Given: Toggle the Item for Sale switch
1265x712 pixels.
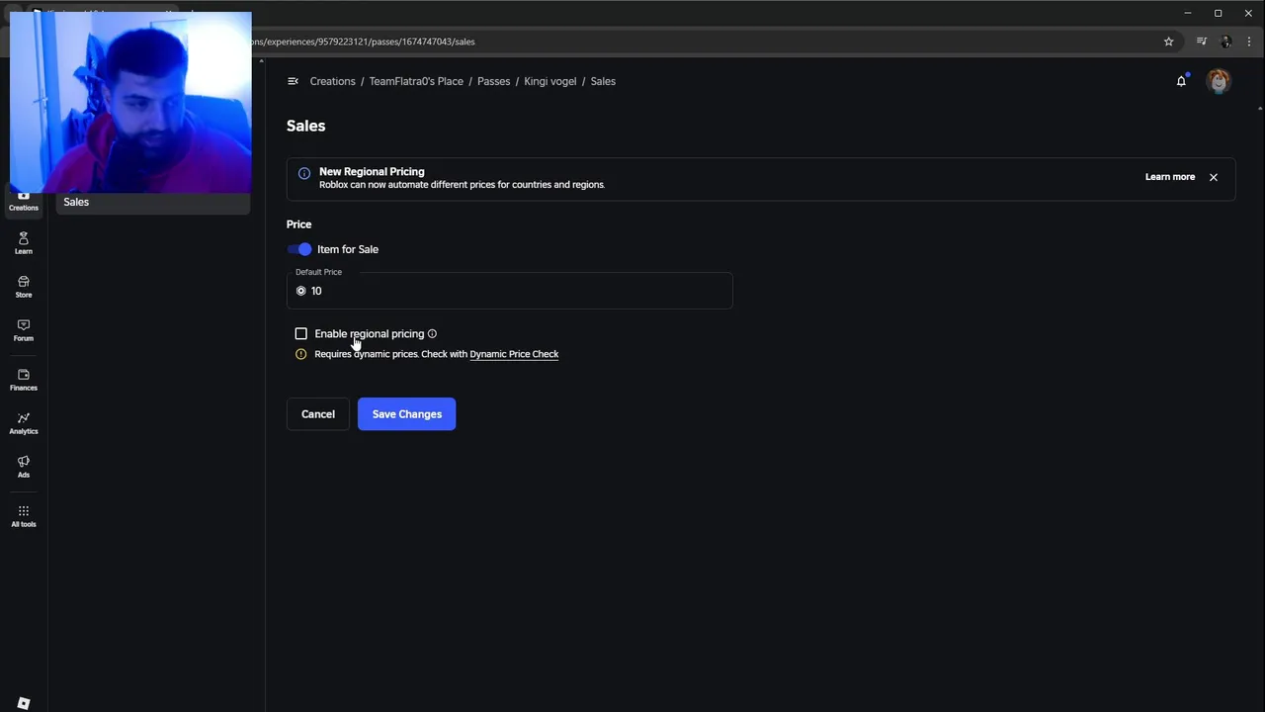Looking at the screenshot, I should coord(299,249).
